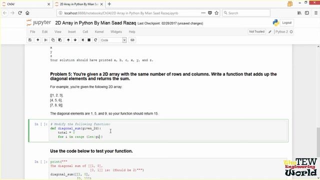Screen dimensions: 320x180
Task: Click the Firefox Search box
Action: (x=246, y=13)
